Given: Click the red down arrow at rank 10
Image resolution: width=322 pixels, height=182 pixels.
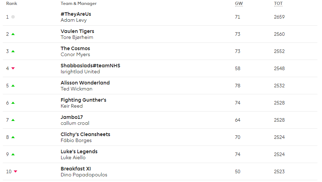Looking at the screenshot, I should point(15,171).
